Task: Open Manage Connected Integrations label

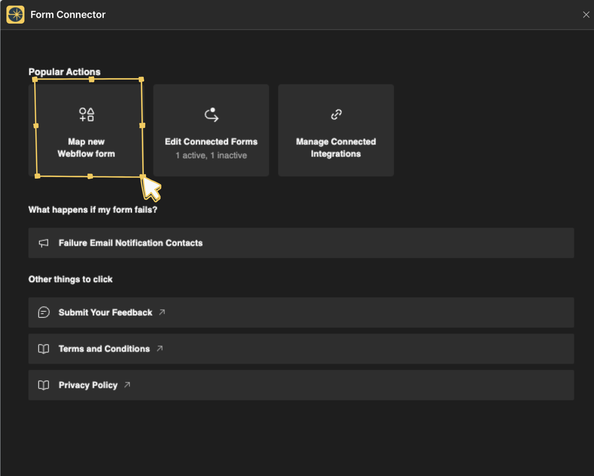Action: tap(336, 148)
